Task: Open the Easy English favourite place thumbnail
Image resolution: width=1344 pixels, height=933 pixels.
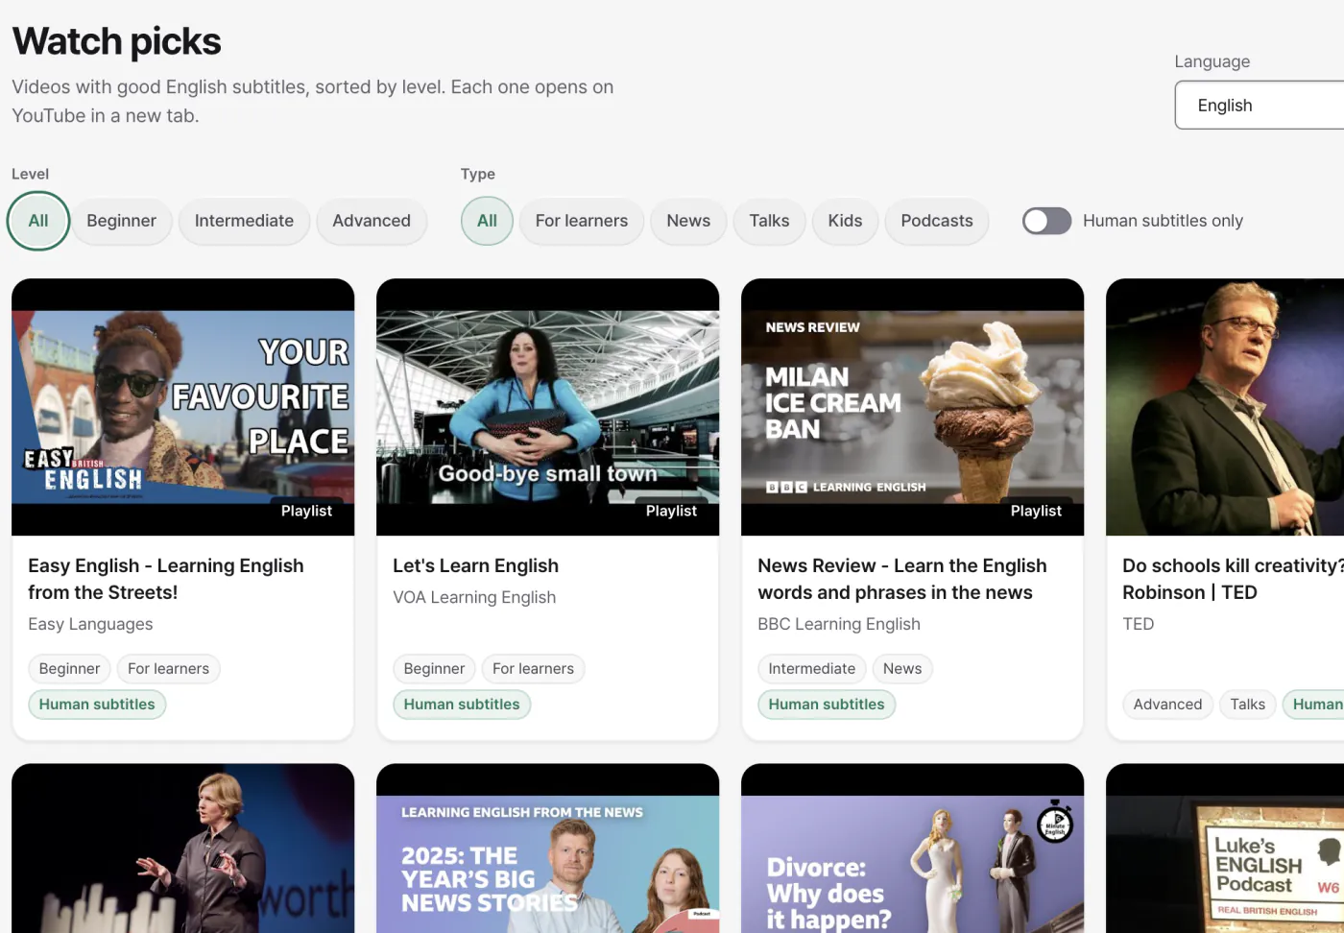Action: (182, 407)
